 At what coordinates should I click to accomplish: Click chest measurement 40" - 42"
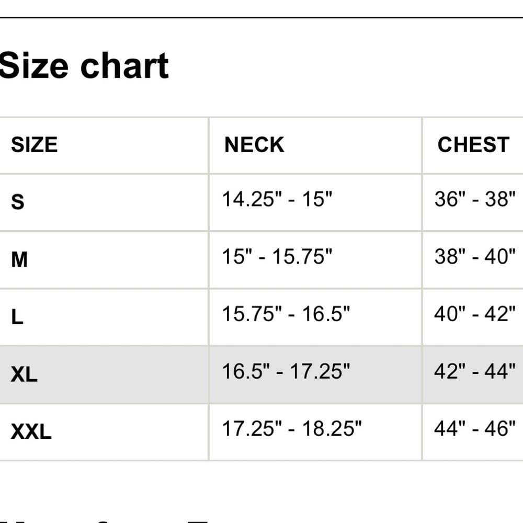[x=475, y=314]
